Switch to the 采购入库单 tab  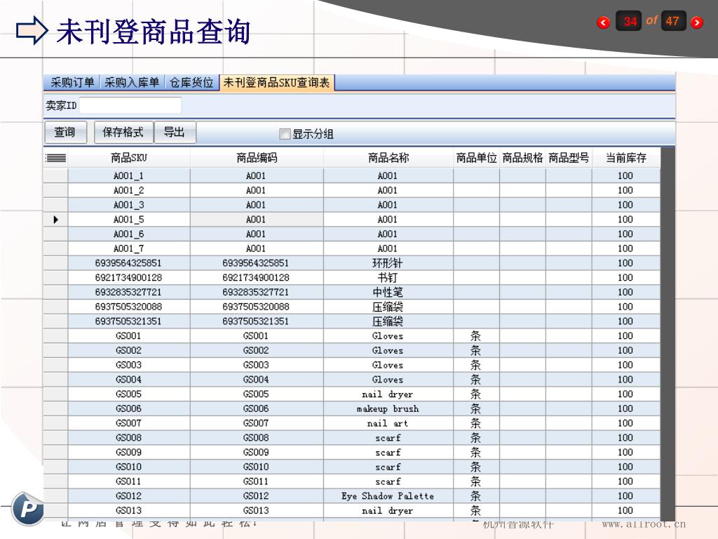pos(131,83)
